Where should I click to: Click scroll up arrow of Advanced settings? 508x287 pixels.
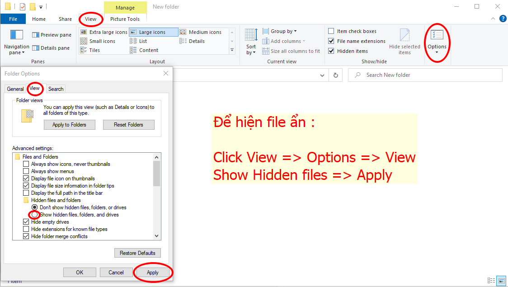(x=157, y=157)
